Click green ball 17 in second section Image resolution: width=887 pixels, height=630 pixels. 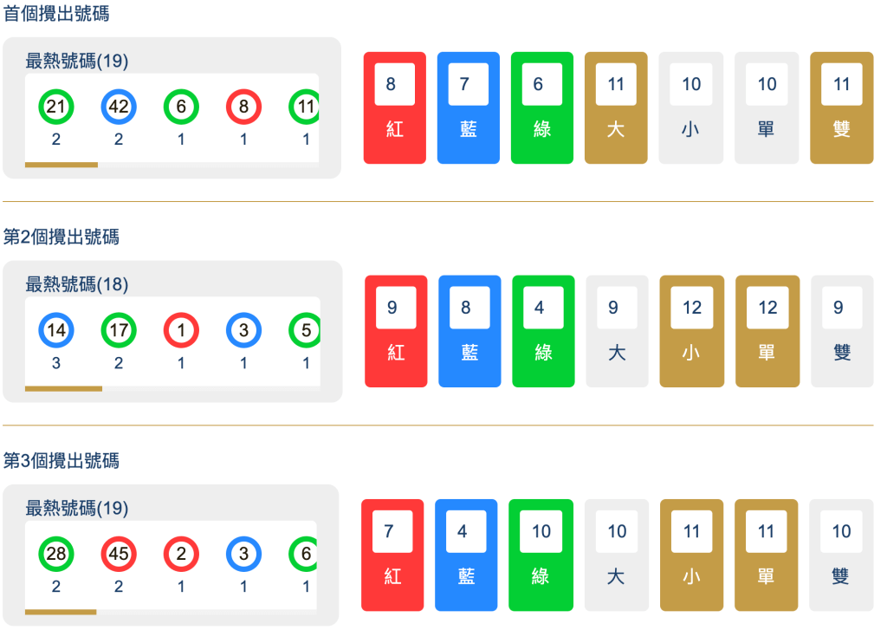tap(119, 331)
